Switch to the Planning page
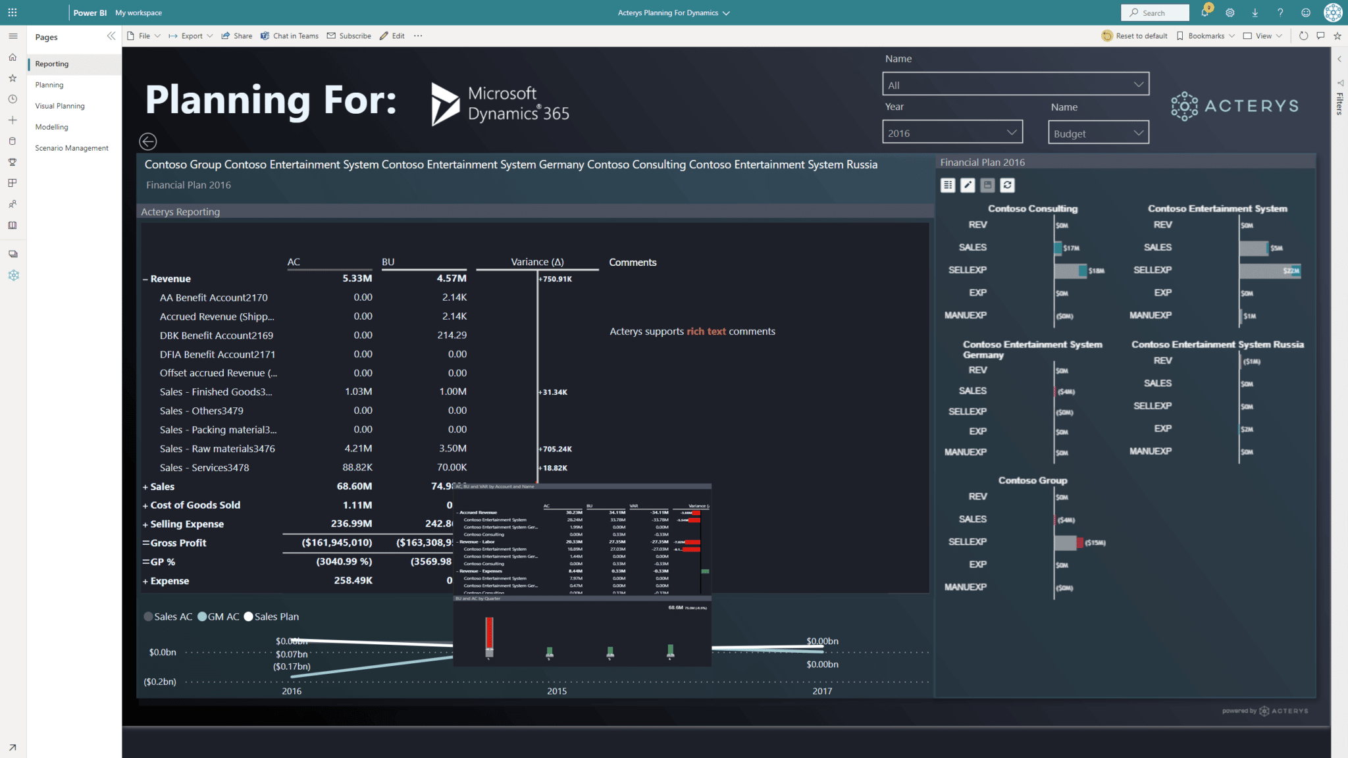 (49, 84)
